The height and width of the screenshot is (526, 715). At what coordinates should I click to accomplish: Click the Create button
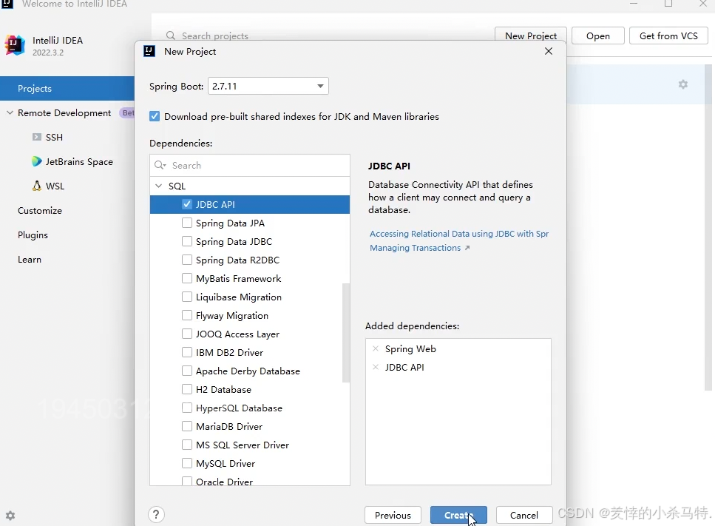(458, 515)
